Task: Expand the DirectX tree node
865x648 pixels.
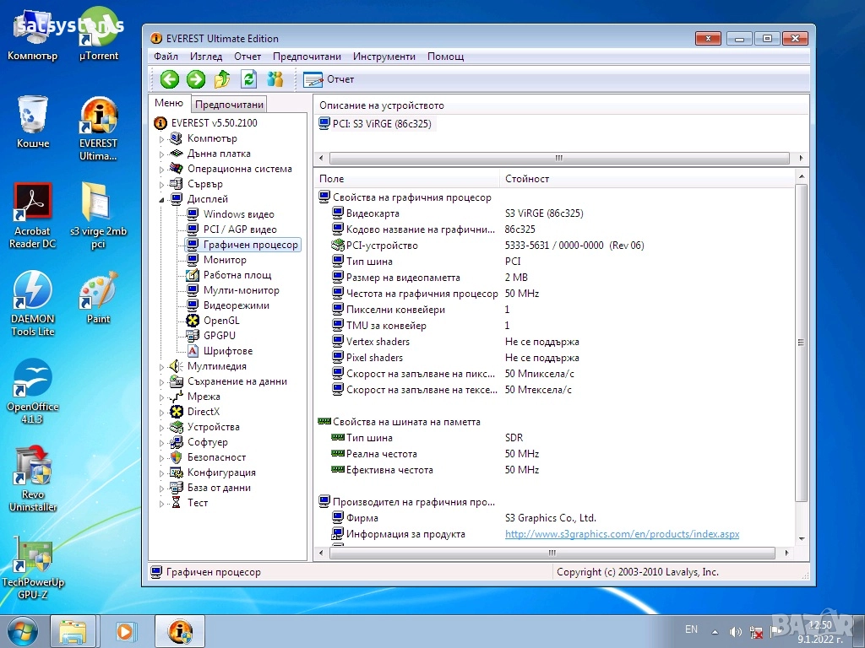Action: tap(161, 413)
